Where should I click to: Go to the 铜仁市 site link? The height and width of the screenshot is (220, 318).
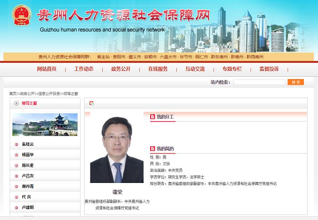click(202, 57)
